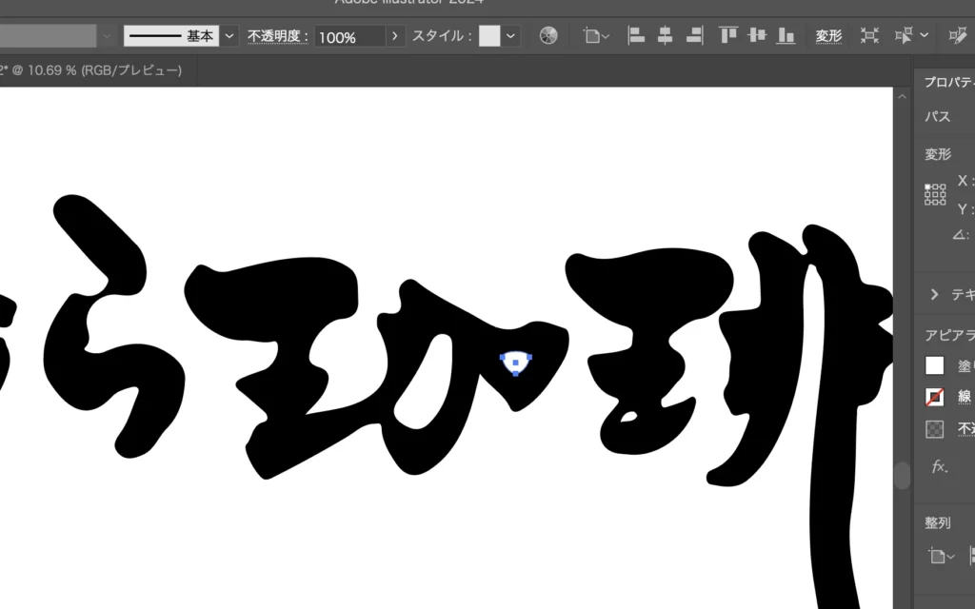Open the align-to dropdown in control bar

pos(597,36)
